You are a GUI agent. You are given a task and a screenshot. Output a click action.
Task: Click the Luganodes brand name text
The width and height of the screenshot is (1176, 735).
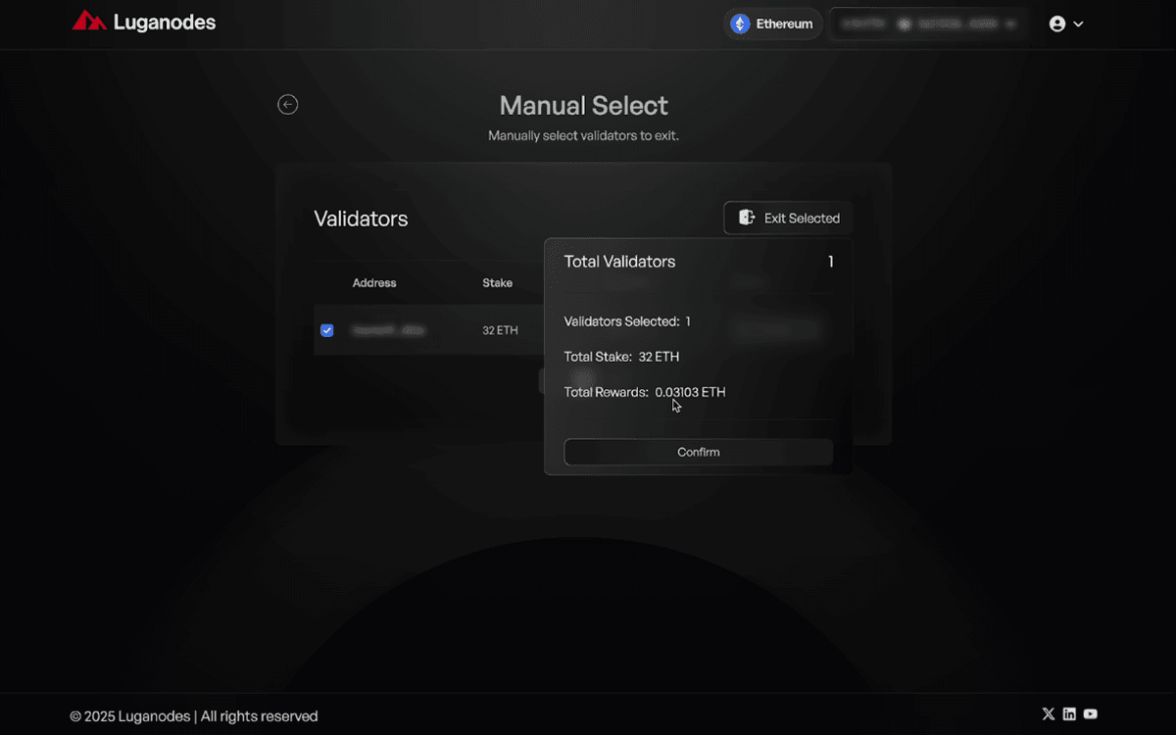[x=165, y=22]
